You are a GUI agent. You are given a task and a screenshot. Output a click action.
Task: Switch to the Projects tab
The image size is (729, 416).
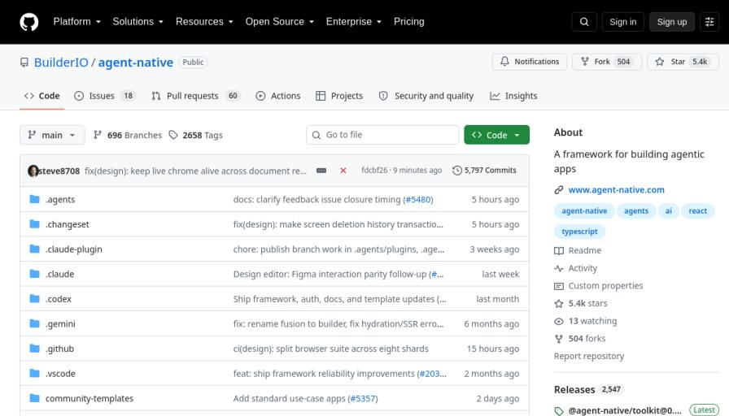click(339, 96)
